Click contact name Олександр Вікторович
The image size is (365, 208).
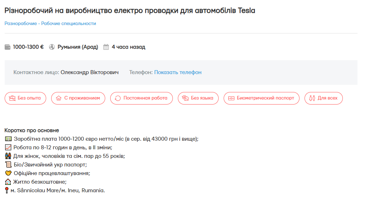89,72
